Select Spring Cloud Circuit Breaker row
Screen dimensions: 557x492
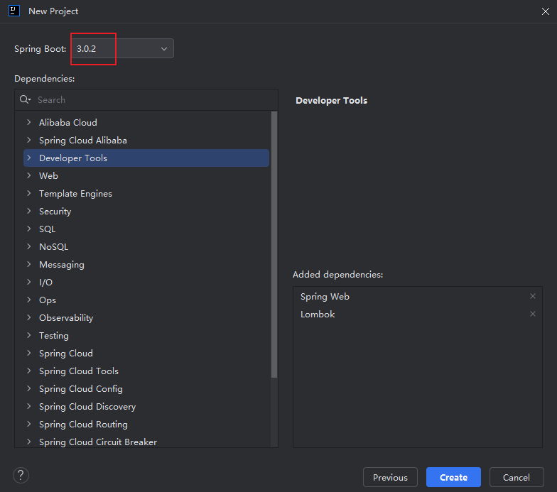coord(146,442)
